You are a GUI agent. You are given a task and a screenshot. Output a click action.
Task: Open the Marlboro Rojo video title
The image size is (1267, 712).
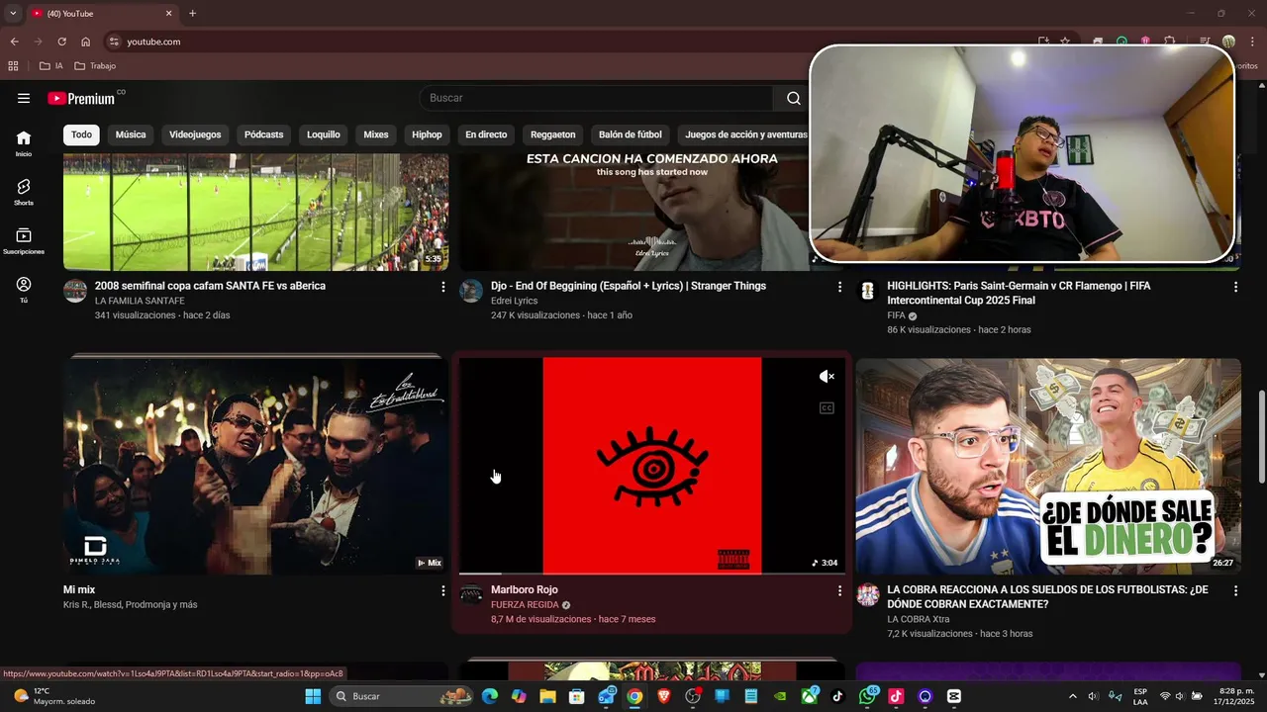[x=525, y=589]
